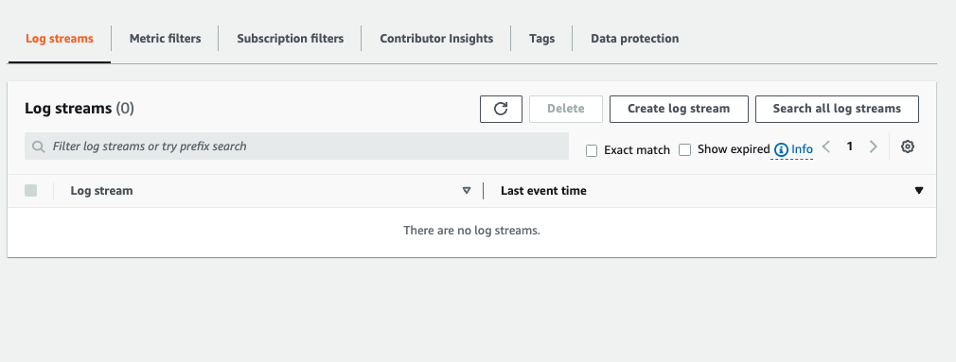The height and width of the screenshot is (362, 956).
Task: Check the select-all box in table header
Action: coord(30,190)
